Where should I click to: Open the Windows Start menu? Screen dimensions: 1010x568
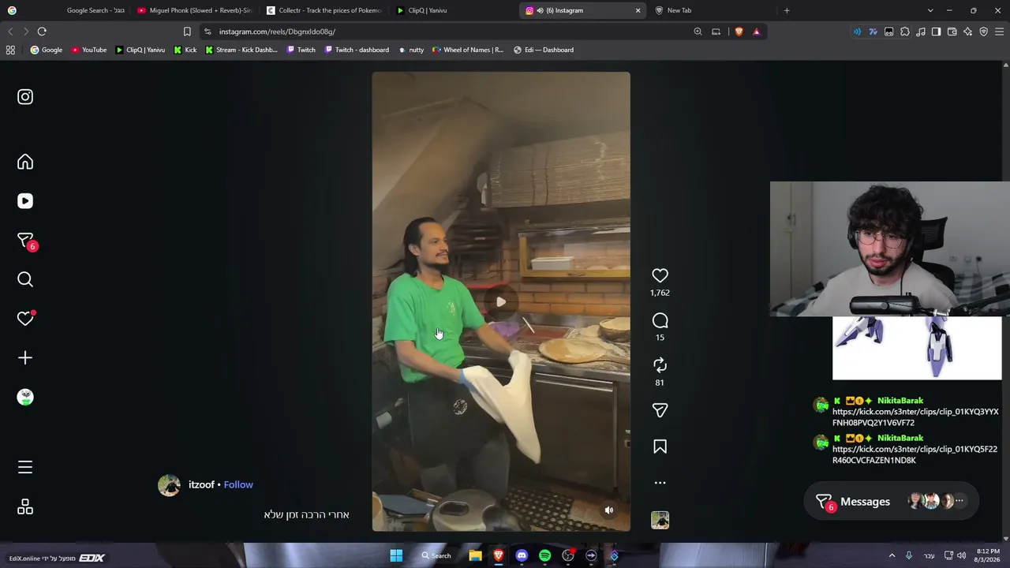tap(396, 556)
